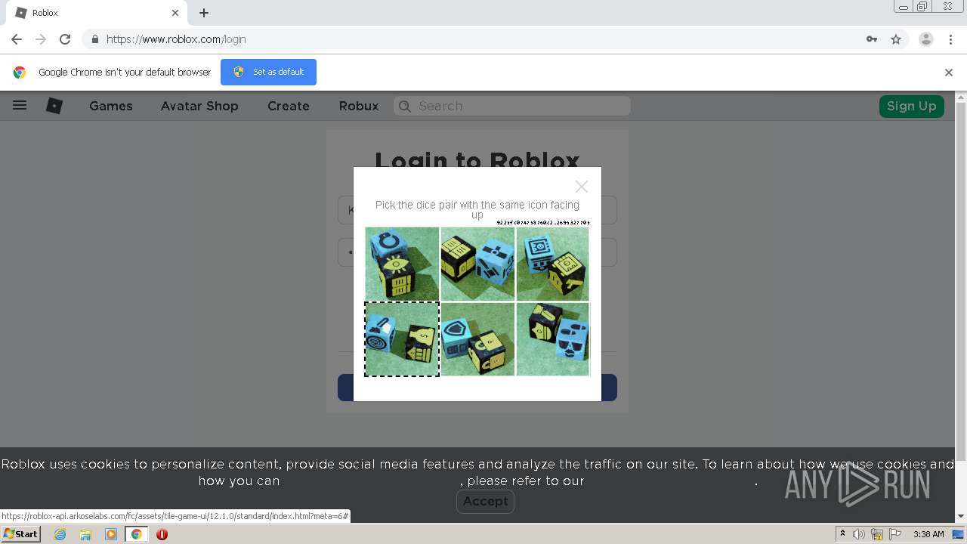Show hidden system tray icons
967x544 pixels.
[x=842, y=534]
